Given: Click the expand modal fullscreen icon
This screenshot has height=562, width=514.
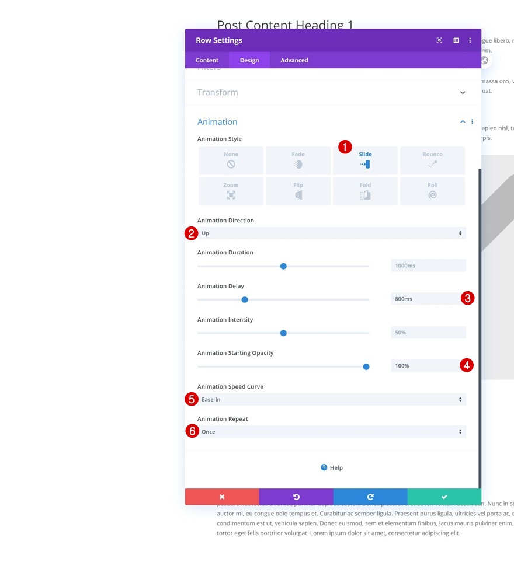Looking at the screenshot, I should click(439, 40).
